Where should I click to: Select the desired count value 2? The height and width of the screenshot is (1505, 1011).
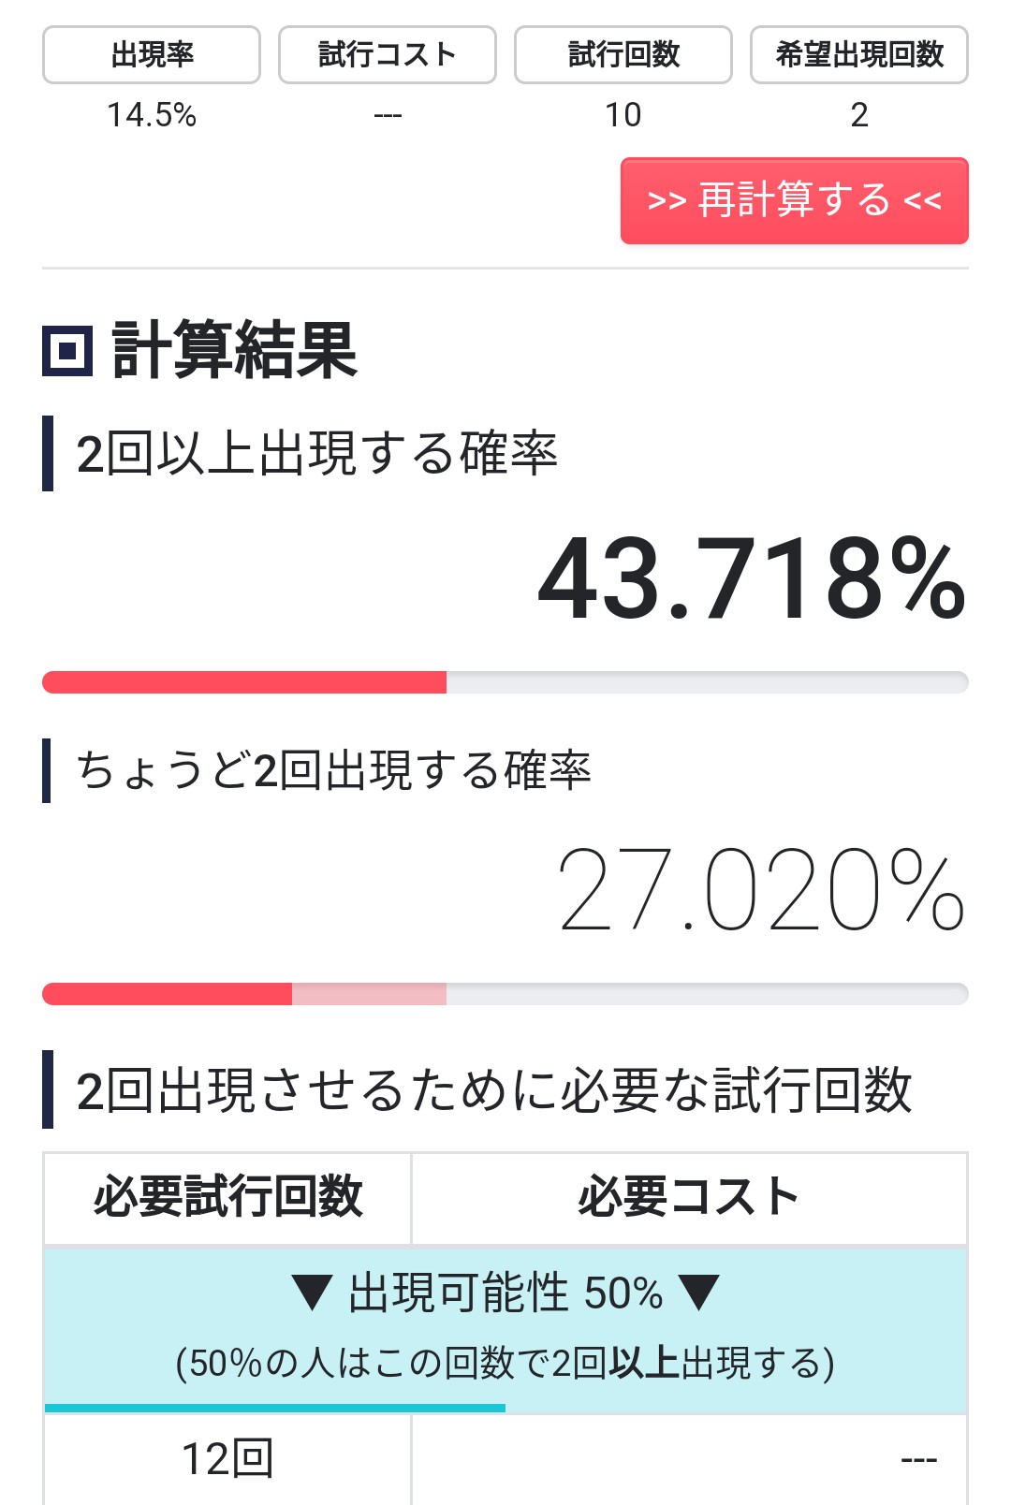[859, 115]
